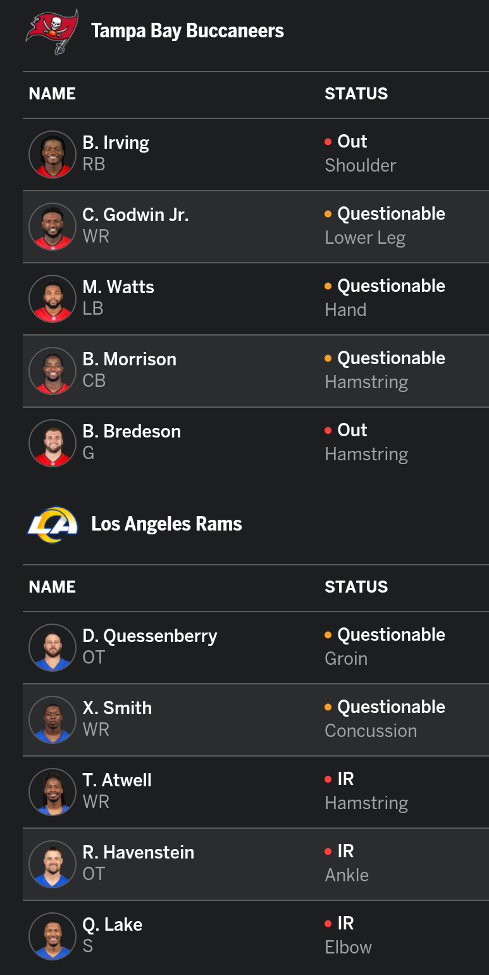This screenshot has width=489, height=975.
Task: Open the Tampa Bay Buccaneers team page
Action: coord(187,31)
